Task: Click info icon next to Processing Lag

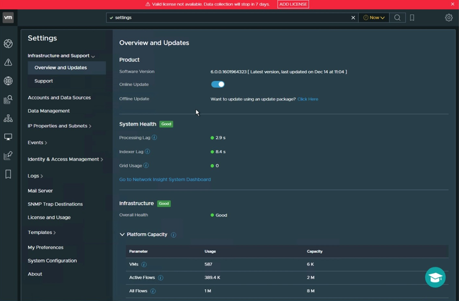Action: (x=154, y=138)
